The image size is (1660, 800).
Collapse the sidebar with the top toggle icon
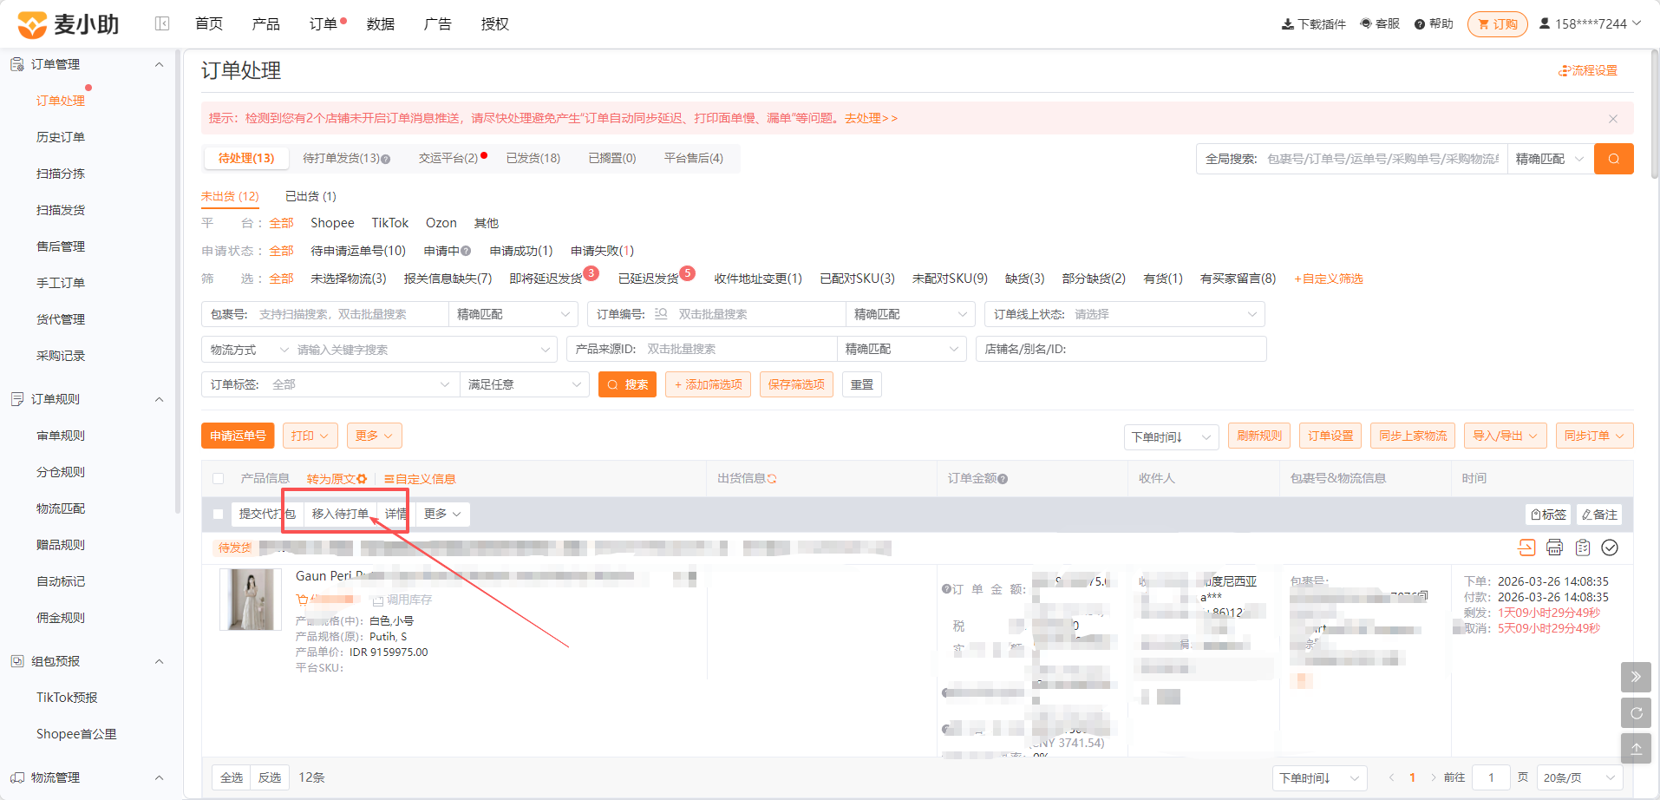point(162,23)
